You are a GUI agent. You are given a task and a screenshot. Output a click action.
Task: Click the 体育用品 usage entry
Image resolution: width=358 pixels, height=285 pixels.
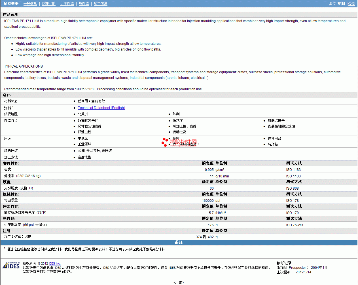point(274,139)
